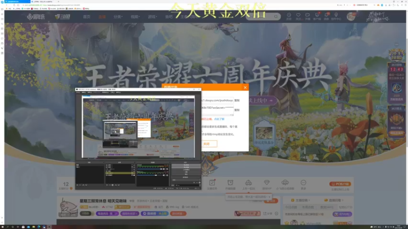Switch to the 直播 tab in Douyu navigation

(x=102, y=17)
